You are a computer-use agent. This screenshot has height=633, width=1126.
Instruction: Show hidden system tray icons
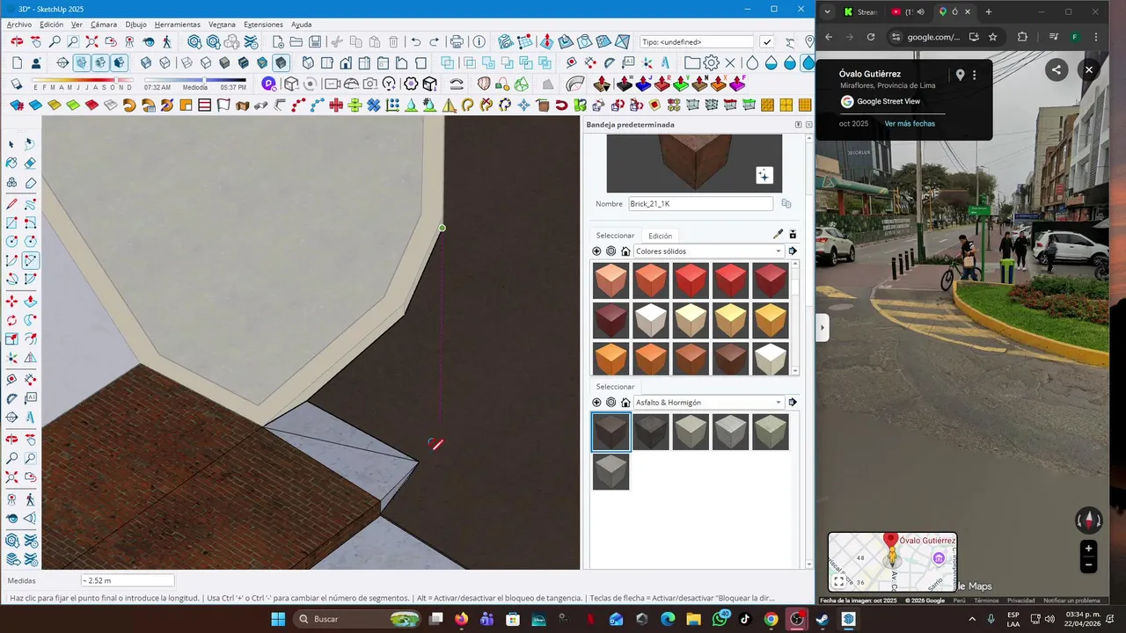point(972,619)
